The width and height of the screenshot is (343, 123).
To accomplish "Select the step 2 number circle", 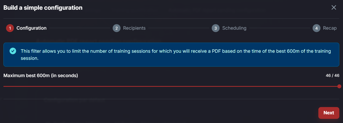I will [117, 28].
